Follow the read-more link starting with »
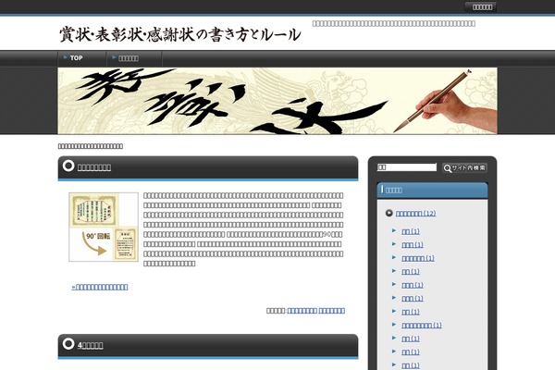Viewport: 555px width, 370px height. (x=100, y=287)
